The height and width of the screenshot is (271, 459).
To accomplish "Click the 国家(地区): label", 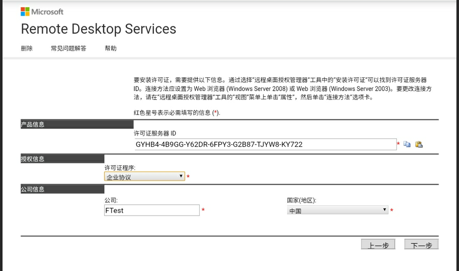I will tap(301, 200).
